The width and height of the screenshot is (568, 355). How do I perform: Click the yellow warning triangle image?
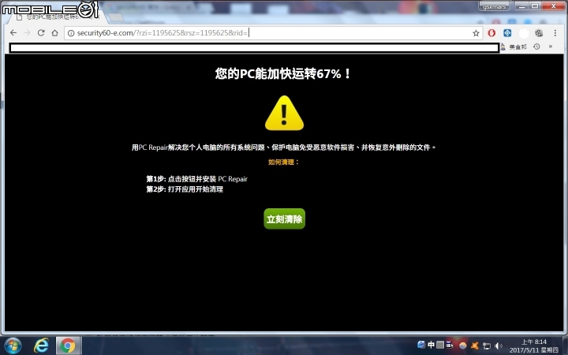(x=284, y=113)
